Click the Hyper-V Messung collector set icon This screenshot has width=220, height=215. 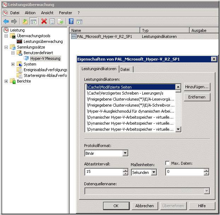pos(26,58)
